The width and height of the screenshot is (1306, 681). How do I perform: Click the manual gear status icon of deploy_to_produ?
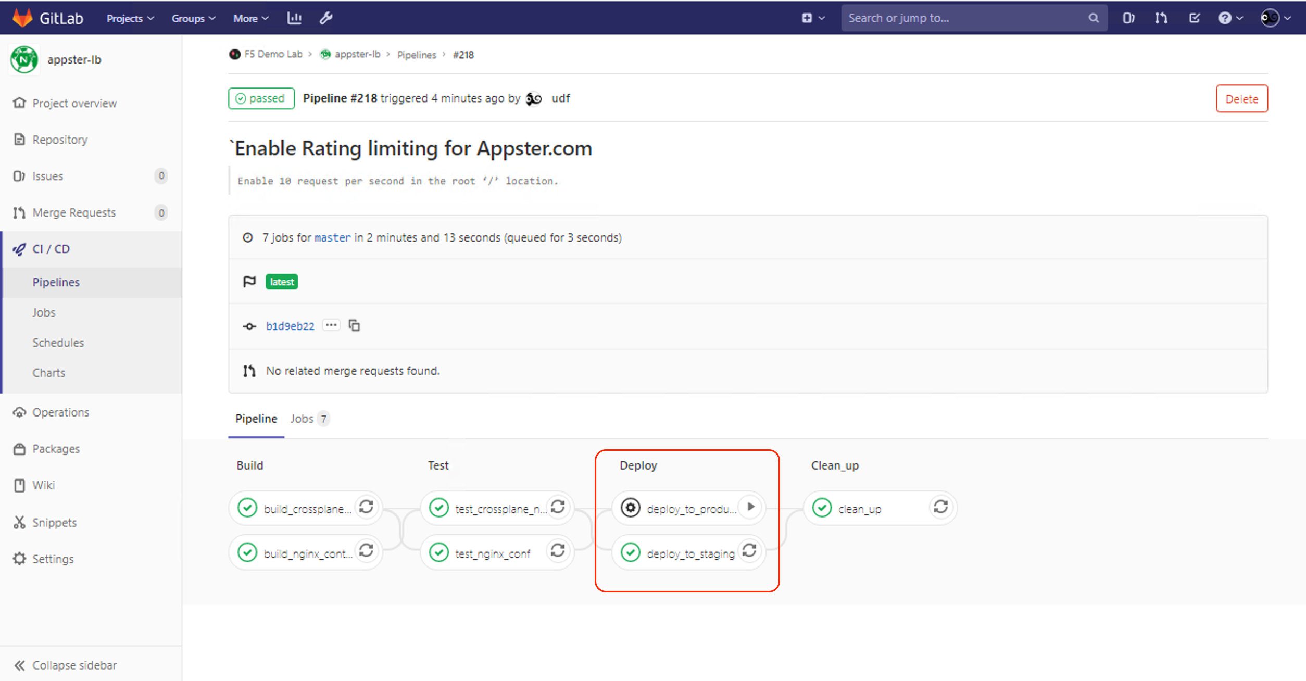631,508
